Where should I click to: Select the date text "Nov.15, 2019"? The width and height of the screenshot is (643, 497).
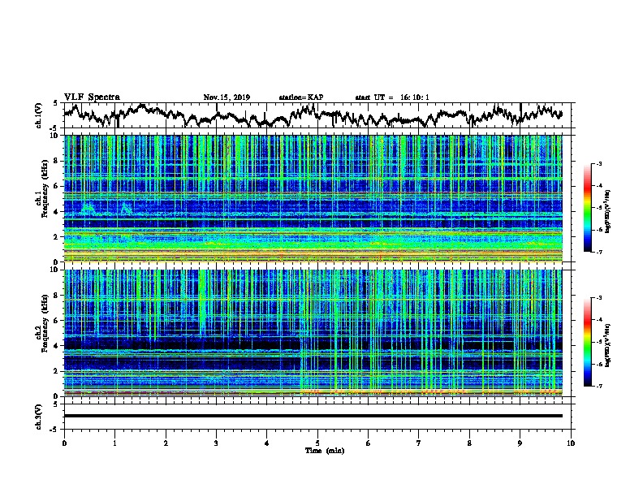(x=227, y=97)
